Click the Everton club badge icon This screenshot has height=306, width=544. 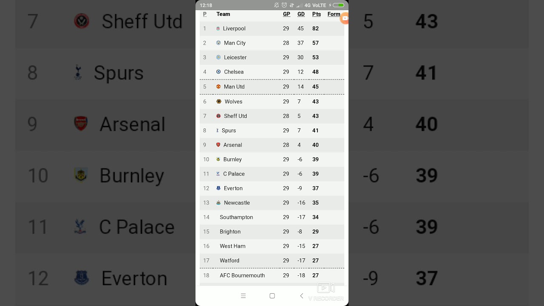tap(218, 188)
